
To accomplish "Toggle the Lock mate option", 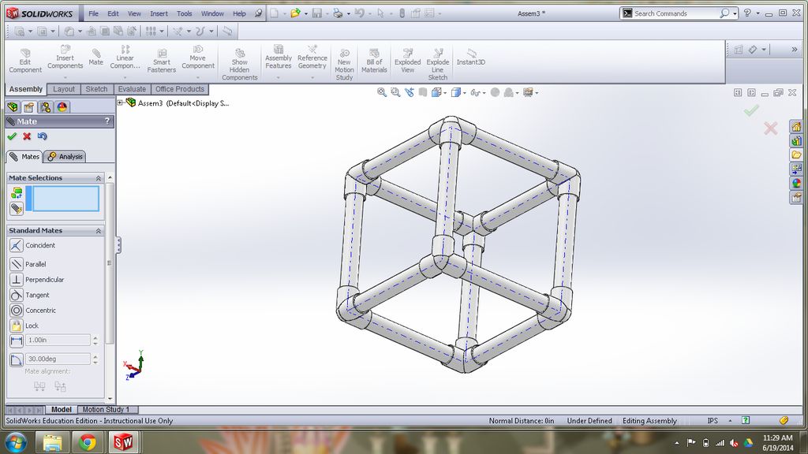I will tap(17, 326).
